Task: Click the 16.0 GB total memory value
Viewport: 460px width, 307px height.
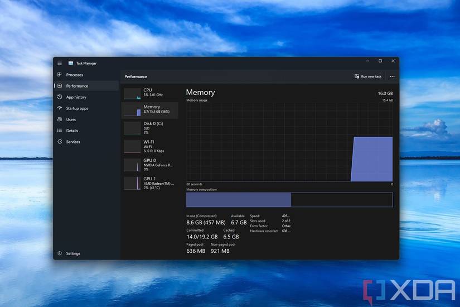Action: point(385,93)
